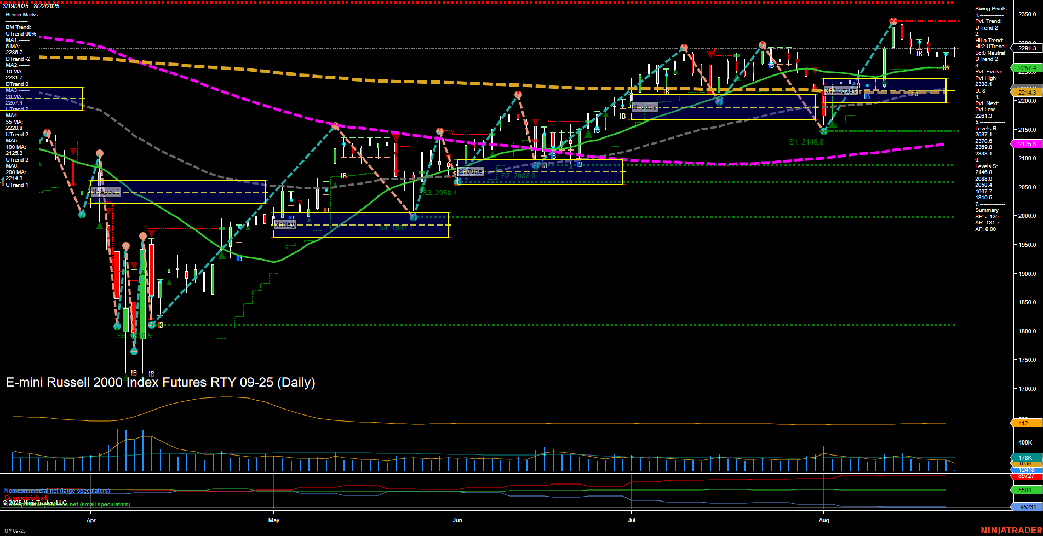Toggle the Non-commercial net (large speculators) plot

tap(56, 491)
